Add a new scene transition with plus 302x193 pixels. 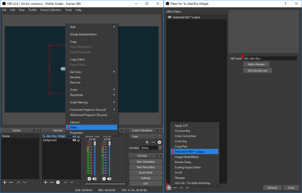pyautogui.click(x=147, y=142)
